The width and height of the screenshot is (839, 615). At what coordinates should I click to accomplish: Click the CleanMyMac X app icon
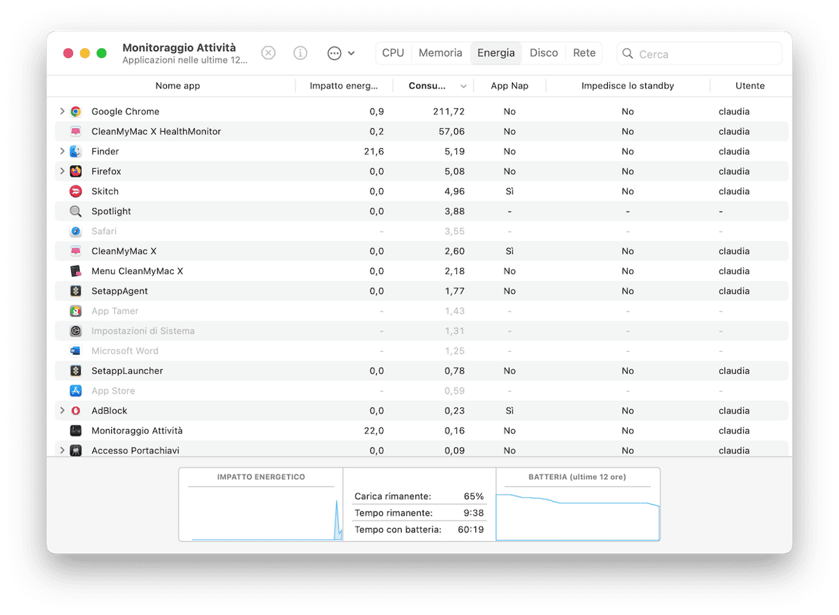pyautogui.click(x=76, y=252)
